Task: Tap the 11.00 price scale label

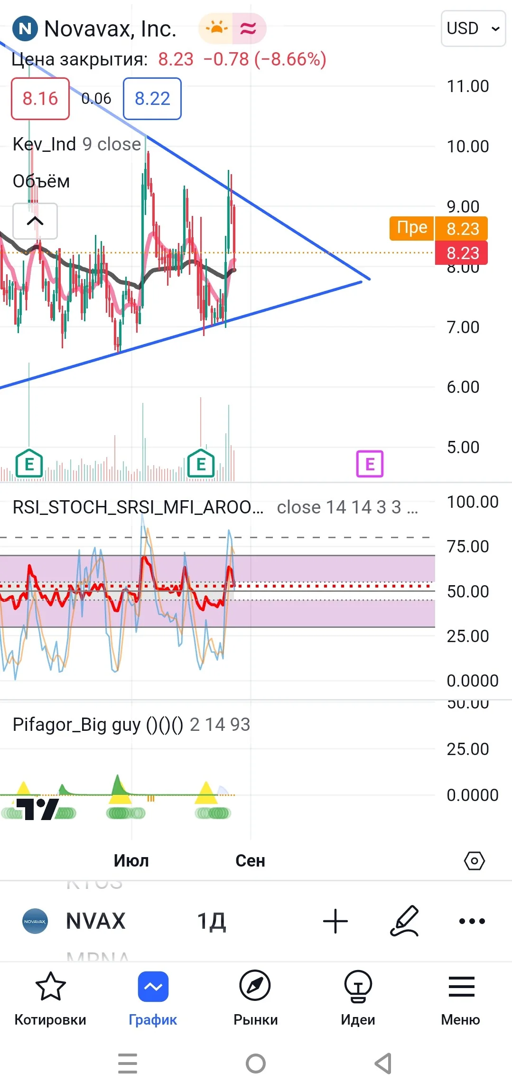Action: tap(468, 86)
